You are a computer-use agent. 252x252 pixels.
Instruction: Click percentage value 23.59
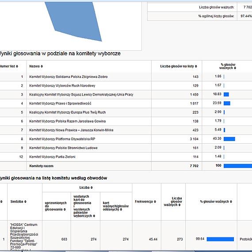point(217,103)
